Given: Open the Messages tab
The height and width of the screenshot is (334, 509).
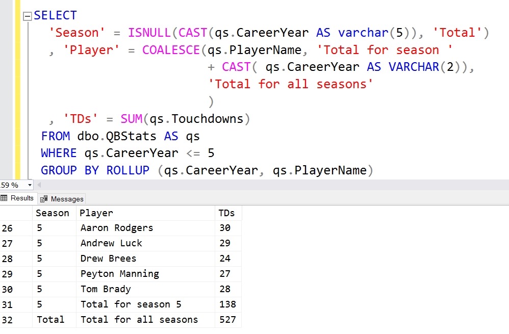Looking at the screenshot, I should [x=62, y=199].
